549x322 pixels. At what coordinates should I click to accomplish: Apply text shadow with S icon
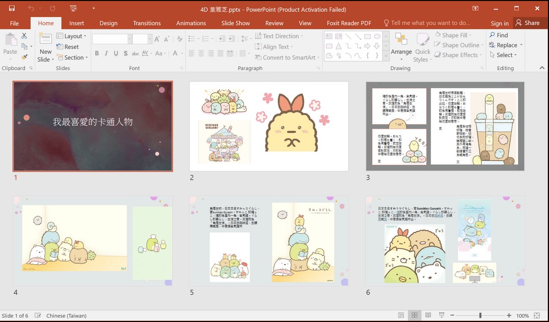point(125,54)
